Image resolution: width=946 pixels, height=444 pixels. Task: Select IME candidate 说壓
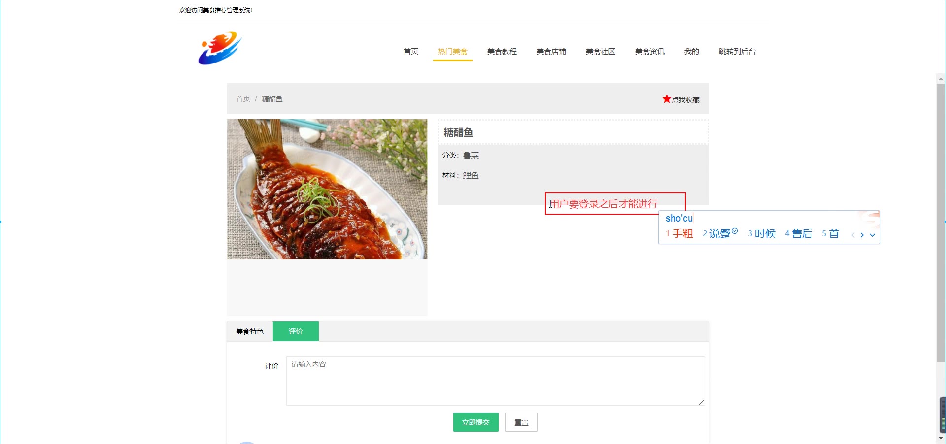pos(720,234)
